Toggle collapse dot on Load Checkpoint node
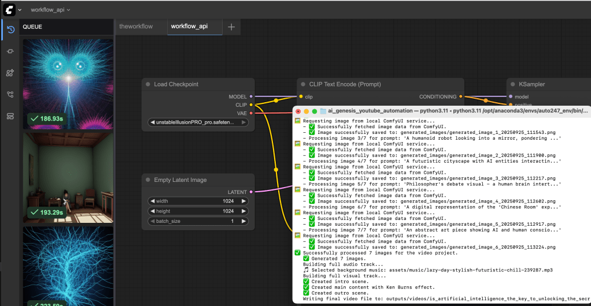 point(148,84)
